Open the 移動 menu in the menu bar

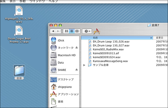23,1
